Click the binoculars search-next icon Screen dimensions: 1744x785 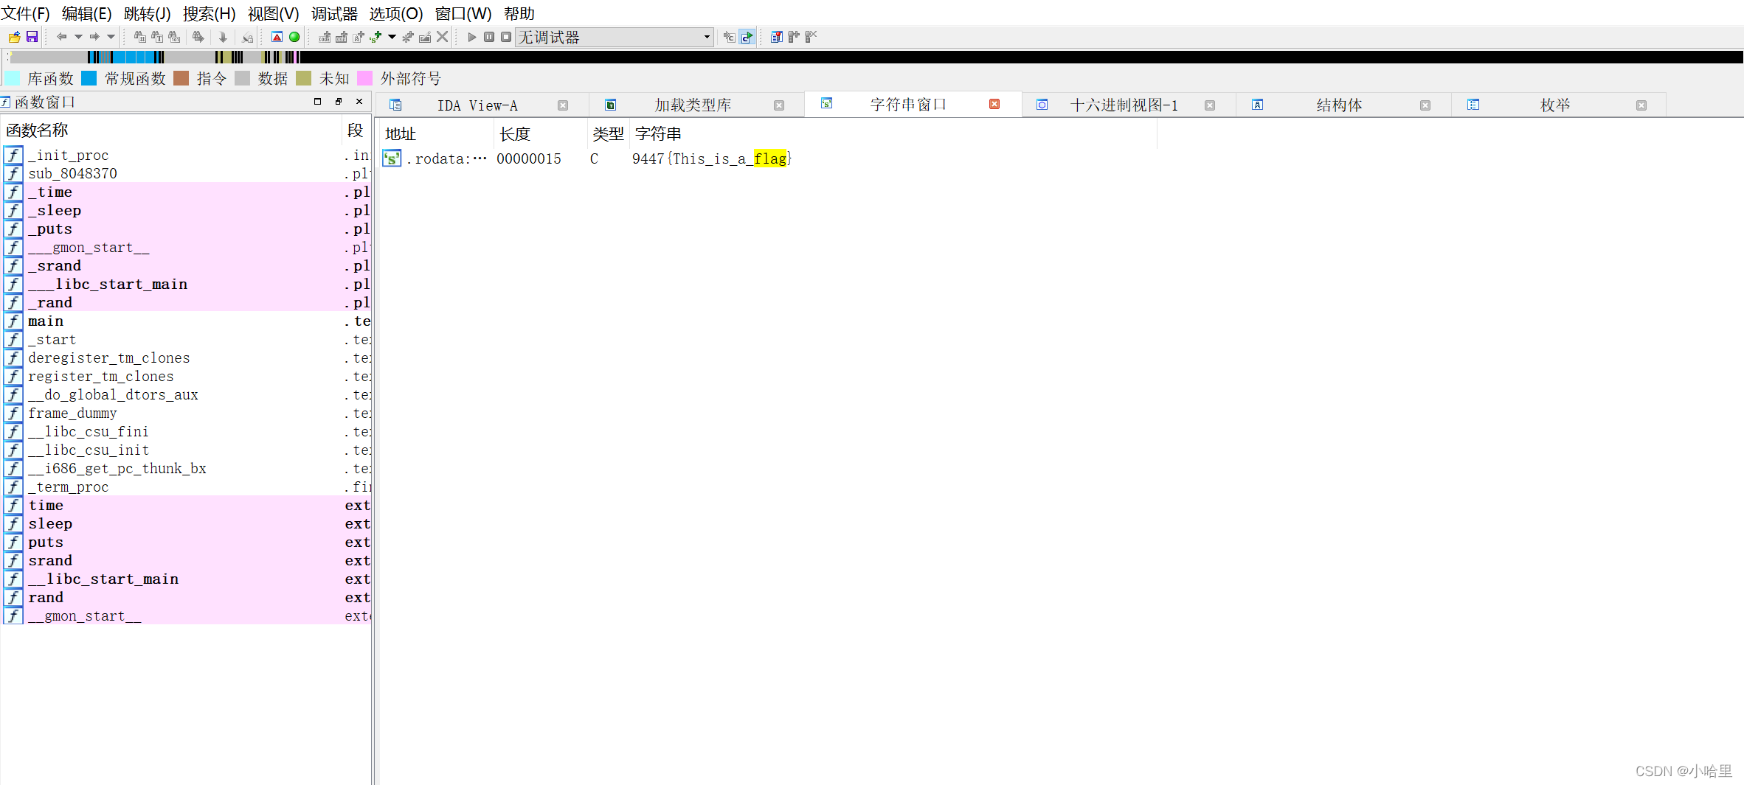[x=198, y=37]
